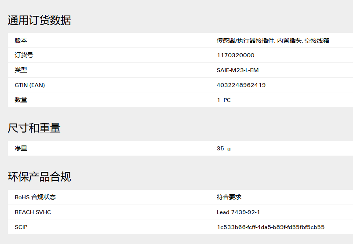Click the 版本 row label

[x=21, y=40]
